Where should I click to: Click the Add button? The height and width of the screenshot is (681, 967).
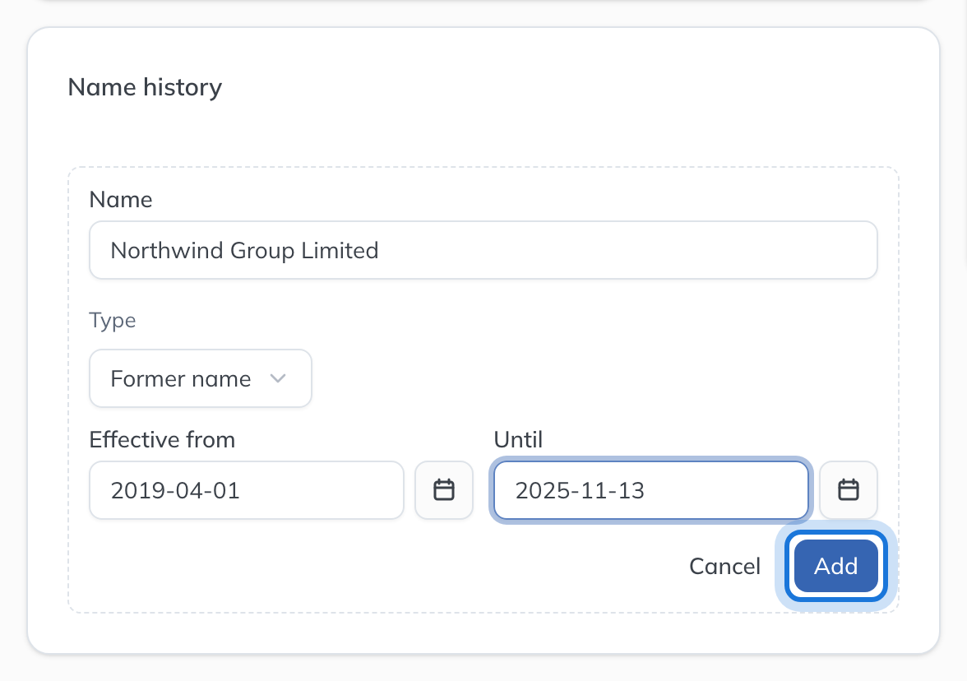coord(835,566)
